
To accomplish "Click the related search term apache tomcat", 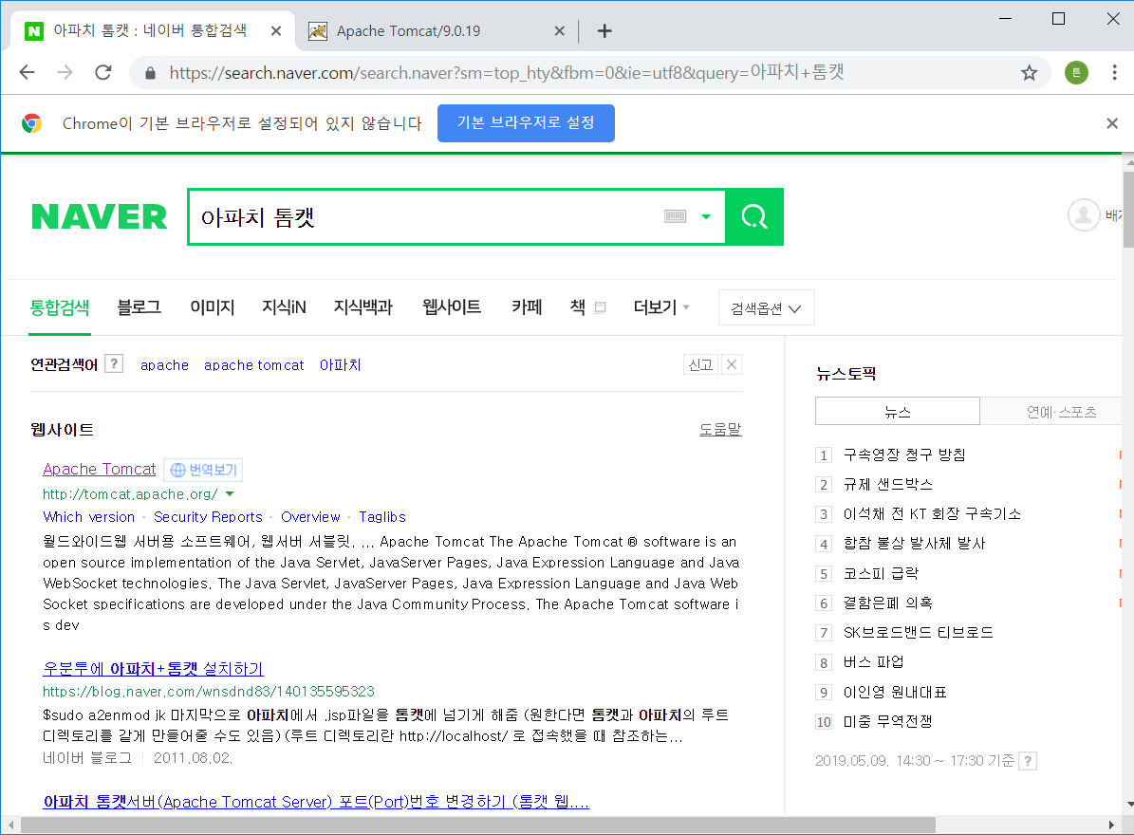I will (254, 365).
